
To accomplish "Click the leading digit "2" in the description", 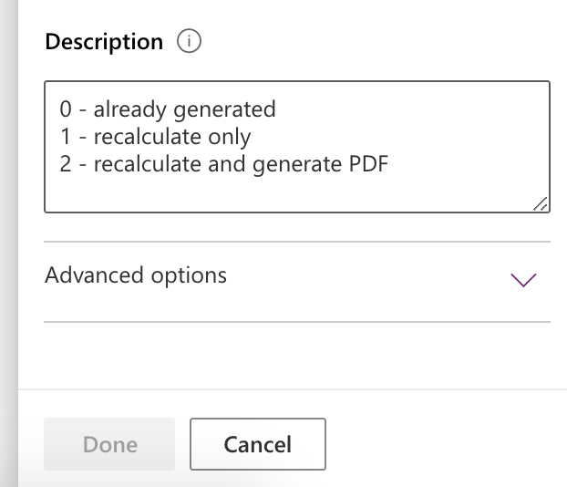I will point(66,165).
